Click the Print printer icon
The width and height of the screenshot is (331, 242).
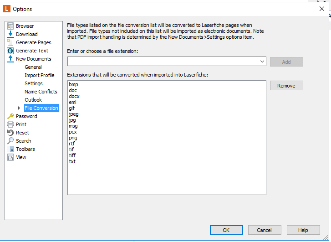tap(10, 124)
